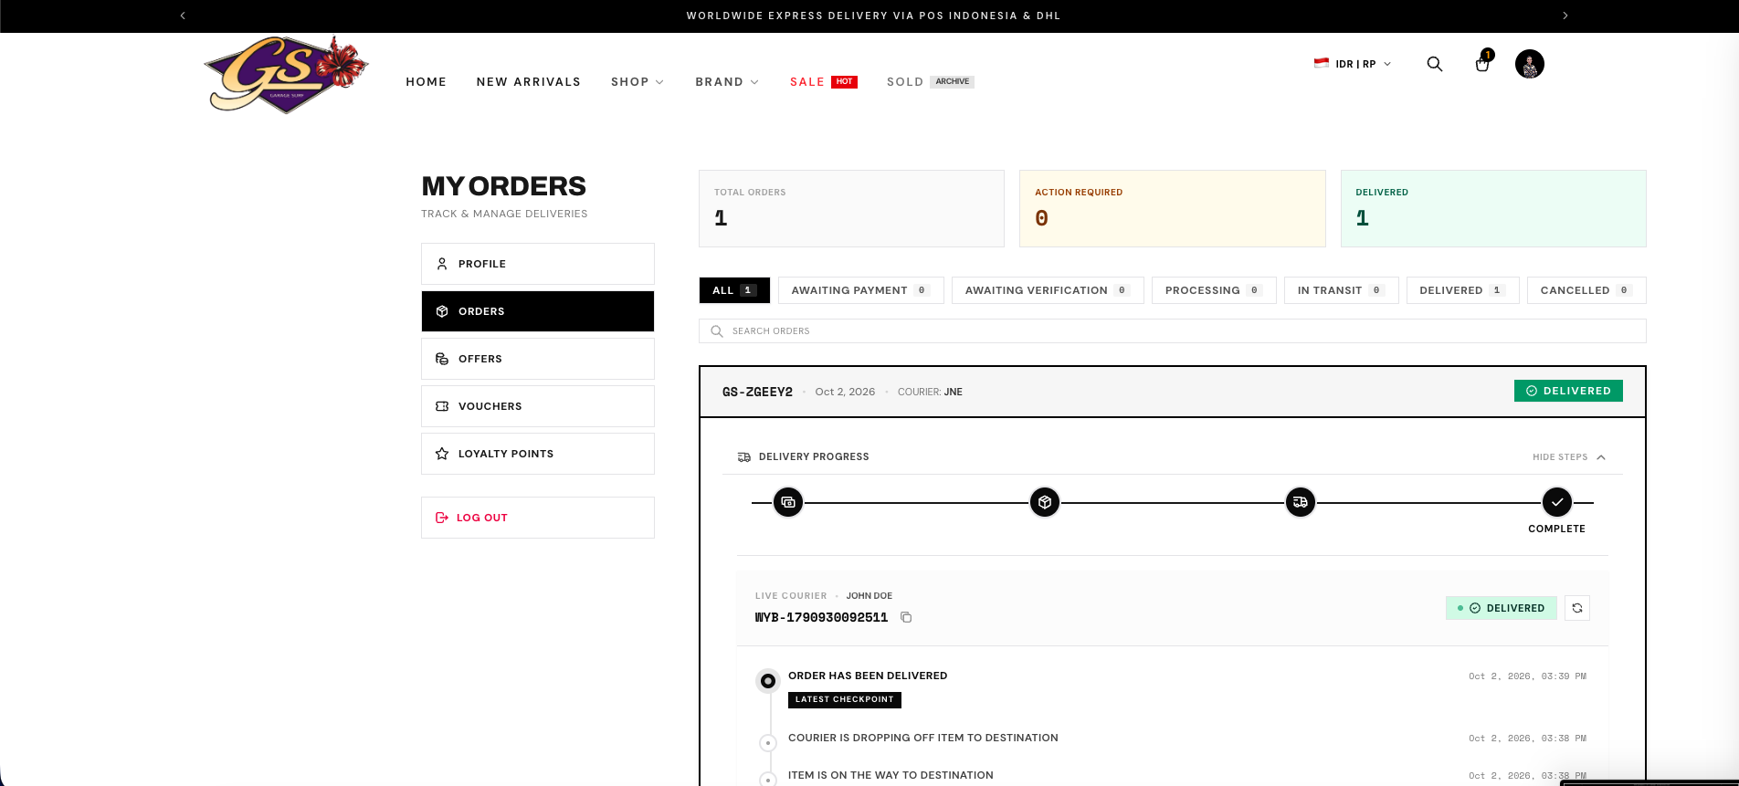Click the Action Required summary card
The image size is (1739, 786).
tap(1173, 208)
